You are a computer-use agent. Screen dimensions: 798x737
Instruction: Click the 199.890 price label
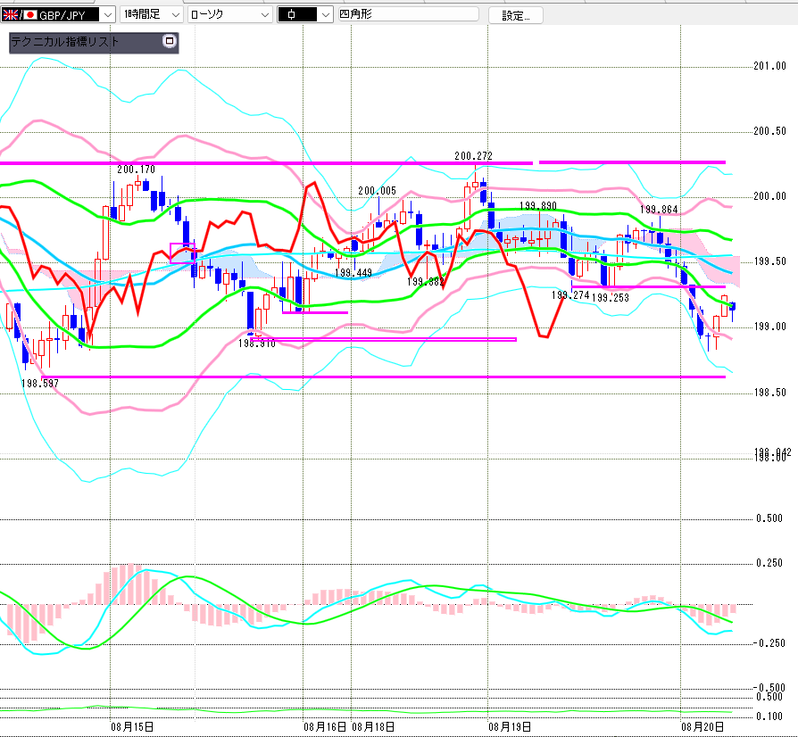tap(538, 206)
